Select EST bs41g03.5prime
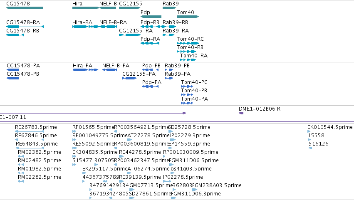 (191, 169)
